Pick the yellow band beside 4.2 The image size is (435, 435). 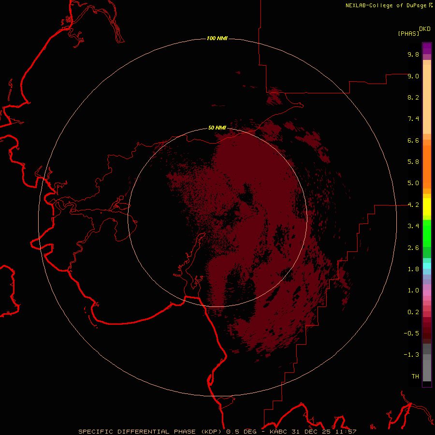pyautogui.click(x=427, y=207)
